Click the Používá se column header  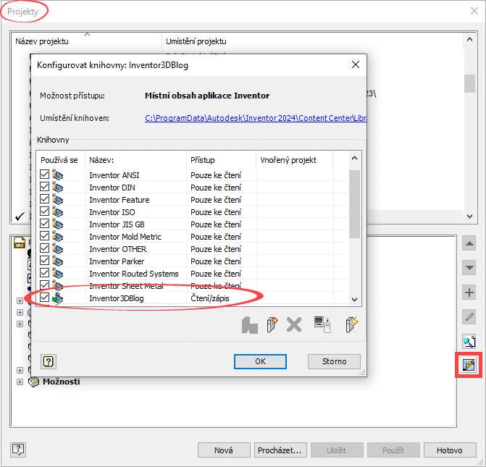point(60,160)
